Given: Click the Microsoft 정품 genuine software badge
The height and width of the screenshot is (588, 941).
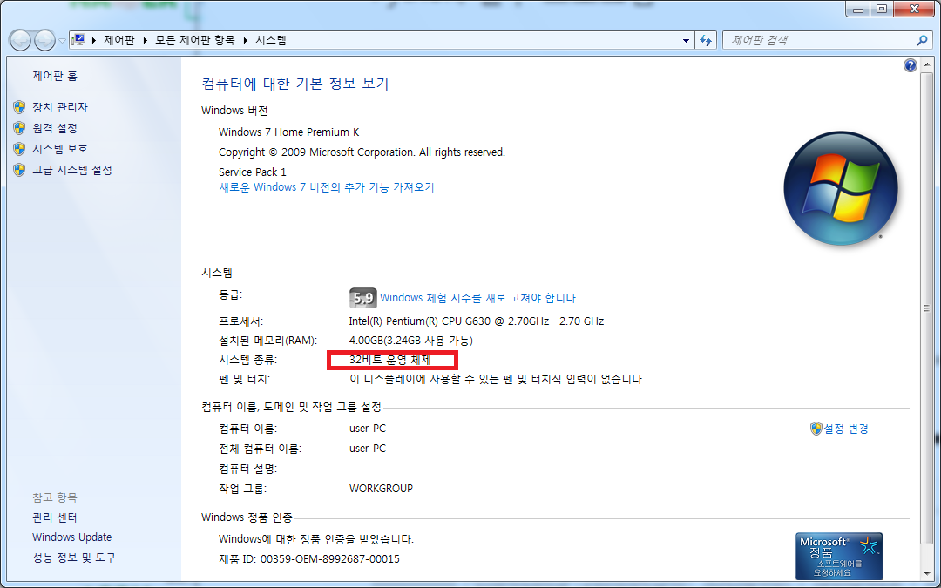Looking at the screenshot, I should point(838,556).
